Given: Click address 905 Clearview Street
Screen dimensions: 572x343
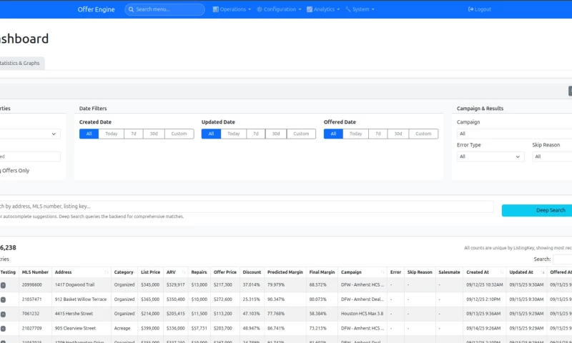Looking at the screenshot, I should point(75,328).
